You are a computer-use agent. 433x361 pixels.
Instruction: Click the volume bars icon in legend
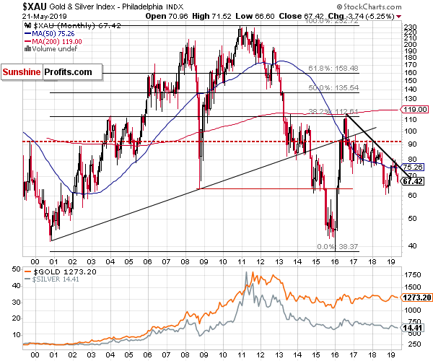pos(27,48)
